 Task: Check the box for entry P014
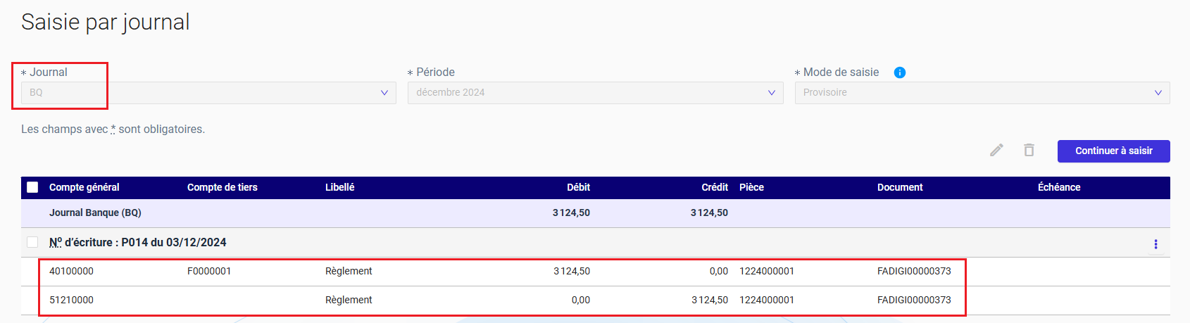[x=32, y=242]
